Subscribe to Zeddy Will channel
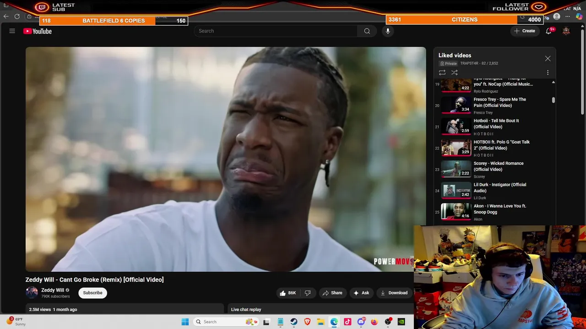This screenshot has width=586, height=329. click(x=92, y=293)
